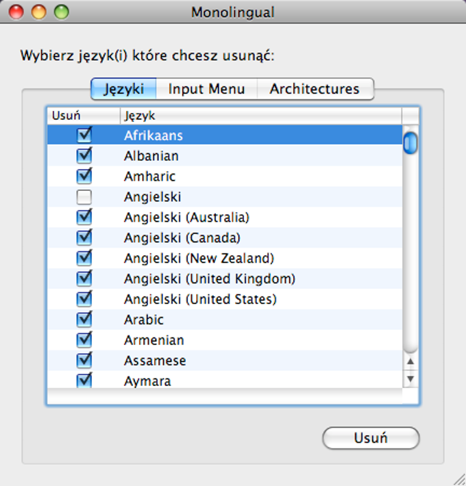This screenshot has width=466, height=486.
Task: Click the scrollbar thumb in the language list
Action: coord(410,142)
